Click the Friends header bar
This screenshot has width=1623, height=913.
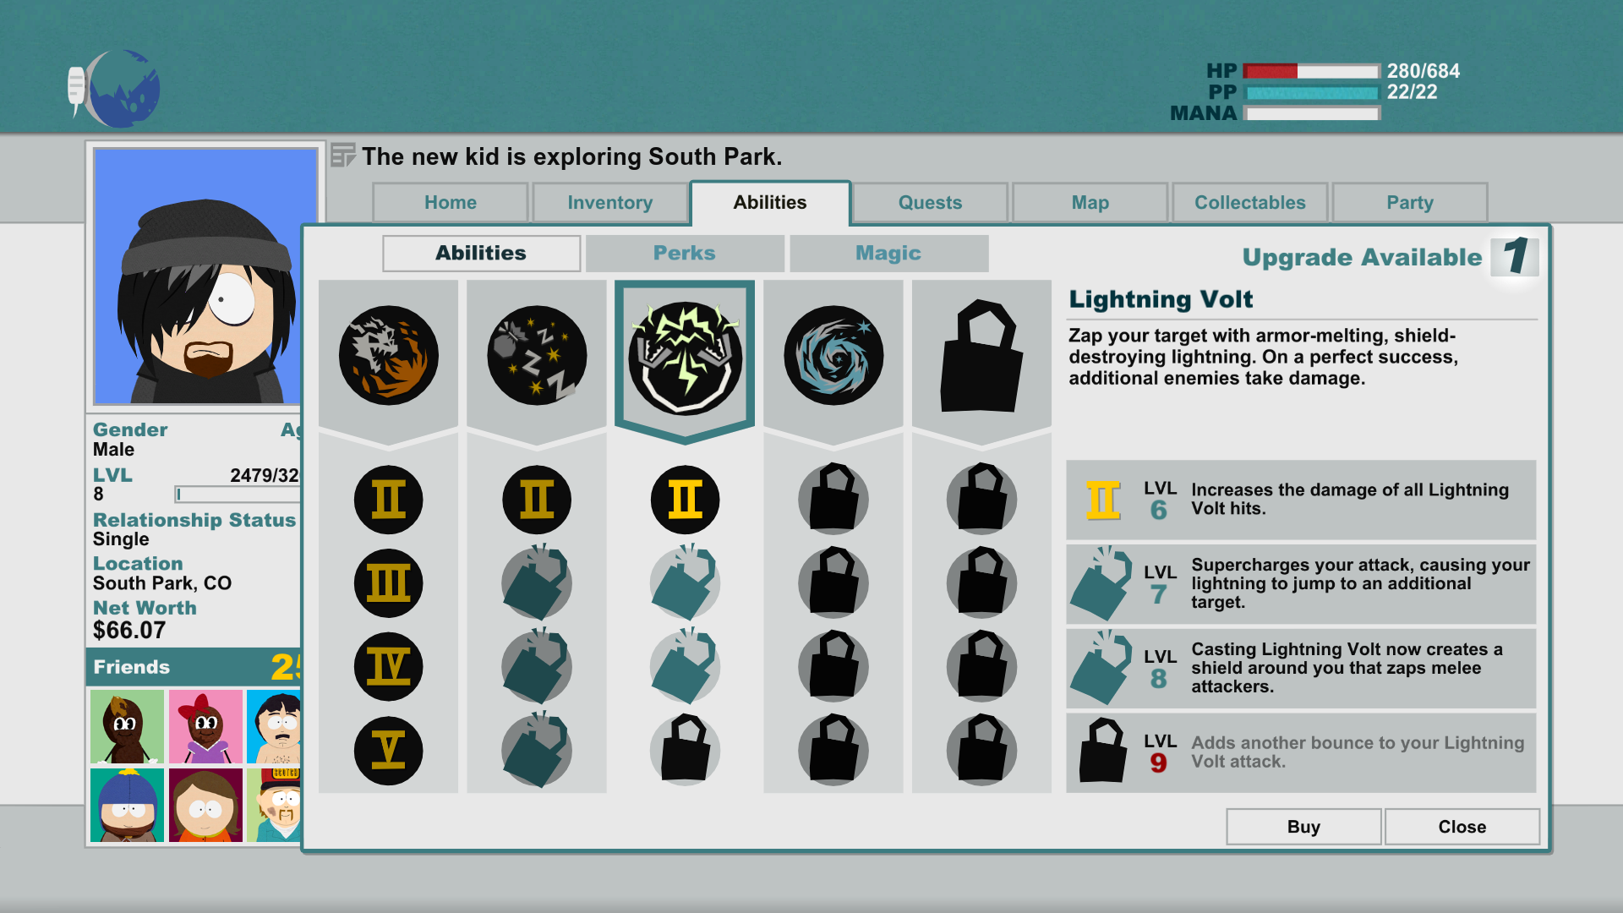coord(194,667)
